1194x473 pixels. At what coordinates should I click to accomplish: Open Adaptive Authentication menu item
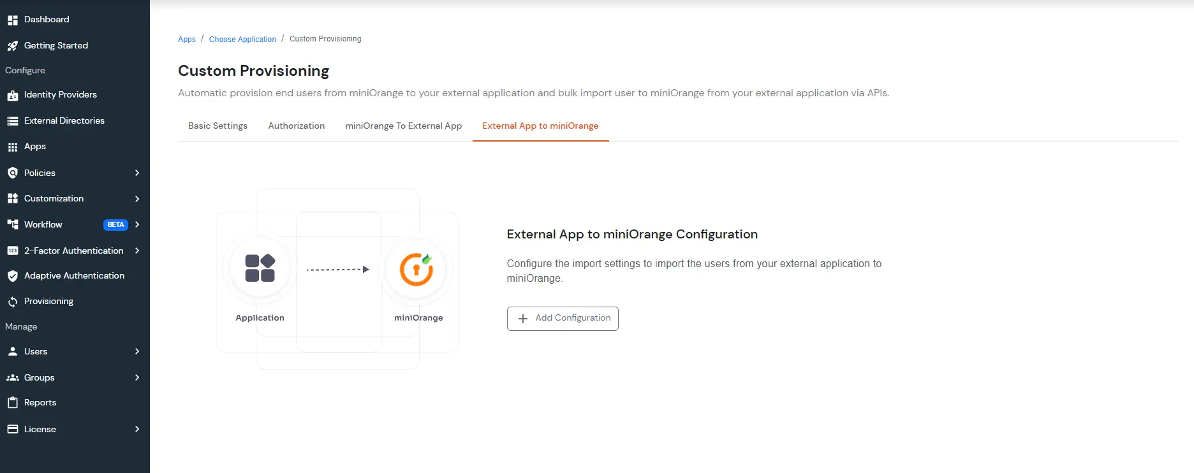click(x=75, y=276)
